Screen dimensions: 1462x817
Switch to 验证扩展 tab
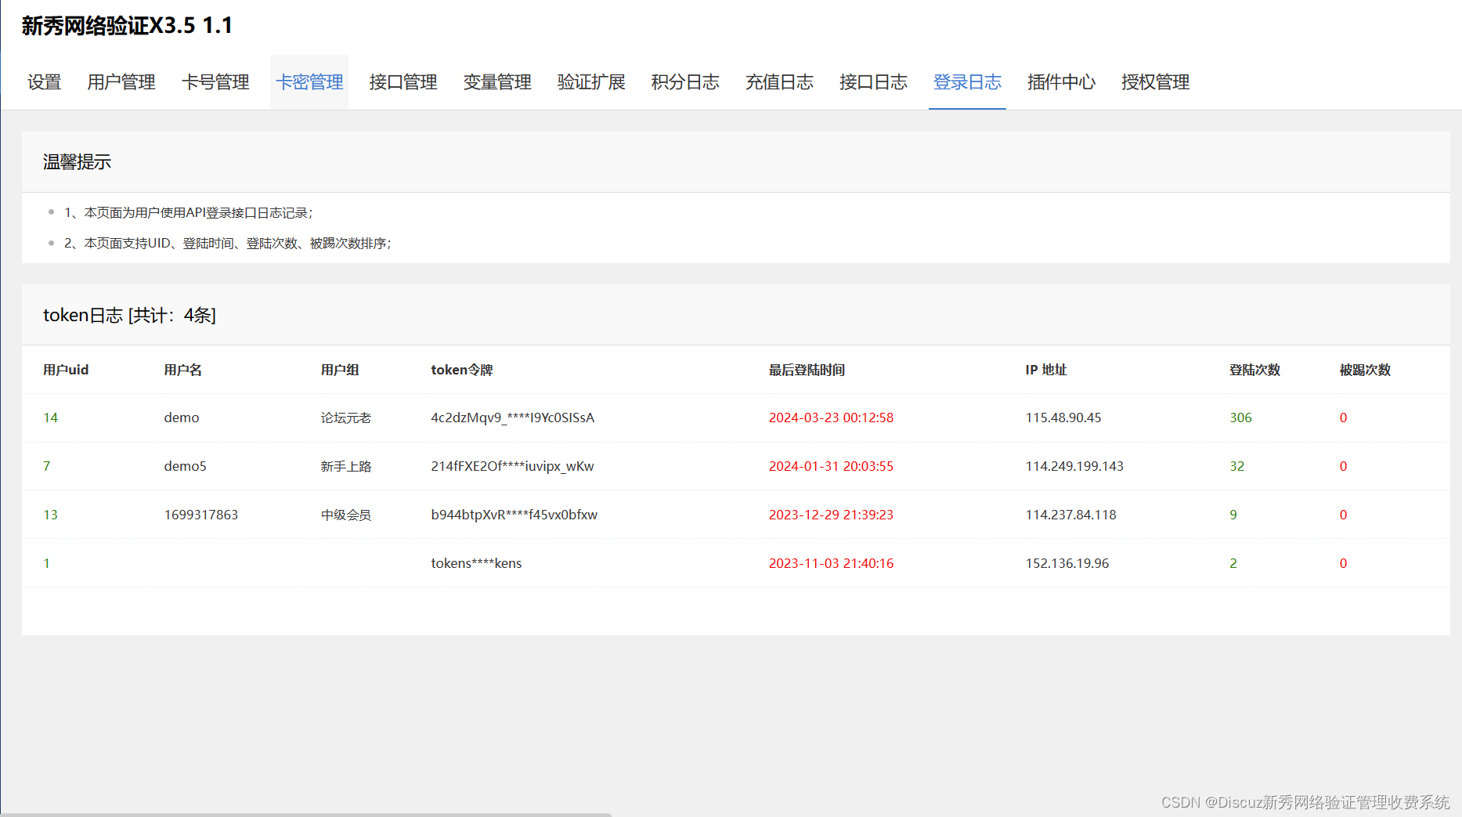591,82
